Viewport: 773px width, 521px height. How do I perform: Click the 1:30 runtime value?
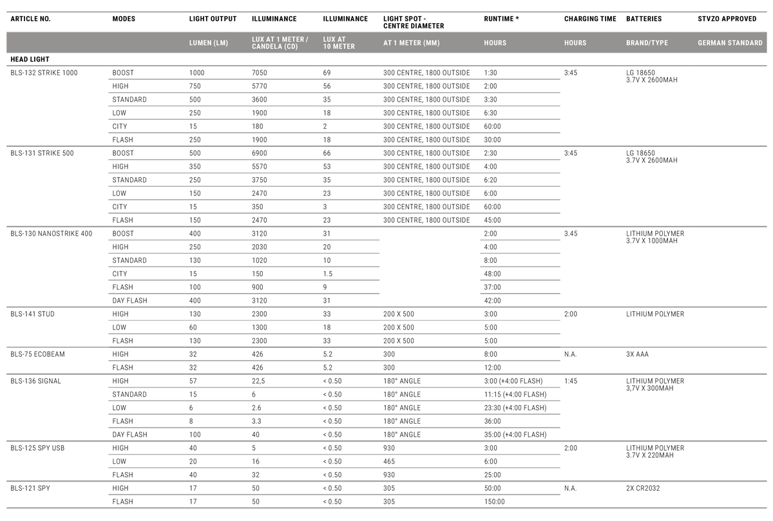490,73
